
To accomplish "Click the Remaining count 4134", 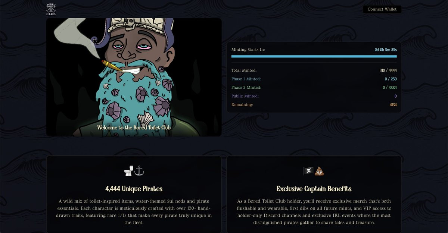I will point(393,105).
